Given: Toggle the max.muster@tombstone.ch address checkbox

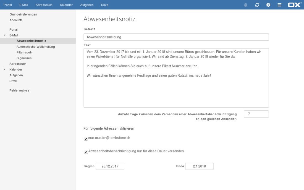Looking at the screenshot, I should (86, 138).
